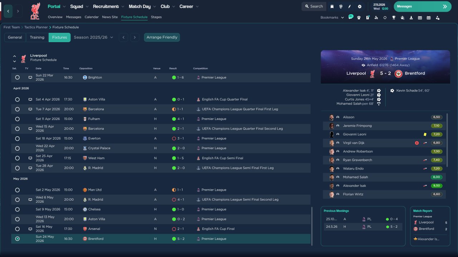Click Mohamed Salah's 8,00 rating badge
458x257 pixels.
(437, 177)
